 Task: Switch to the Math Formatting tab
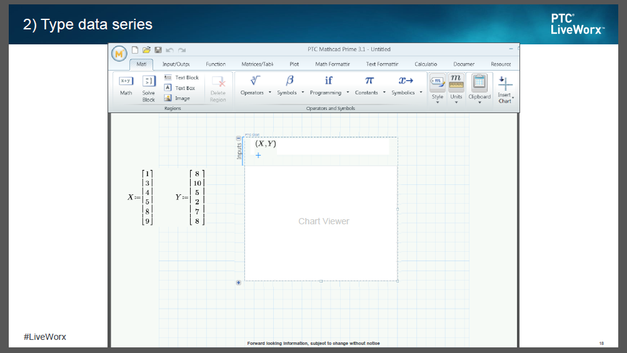[333, 64]
